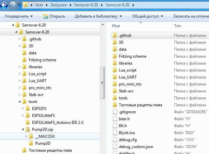209x154 pixels.
Task: Click the folder icon in the address bar
Action: tap(26, 5)
